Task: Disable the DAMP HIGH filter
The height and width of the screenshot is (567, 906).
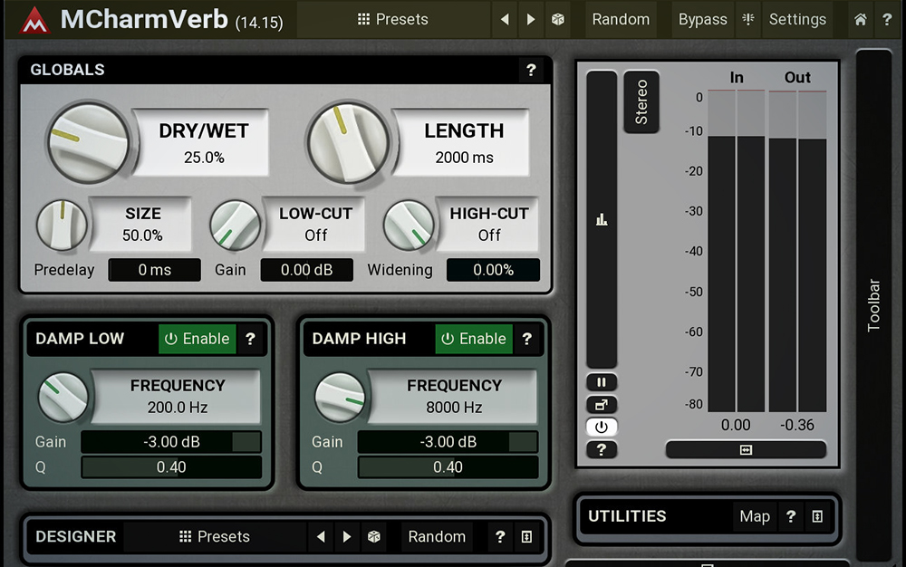Action: tap(473, 339)
